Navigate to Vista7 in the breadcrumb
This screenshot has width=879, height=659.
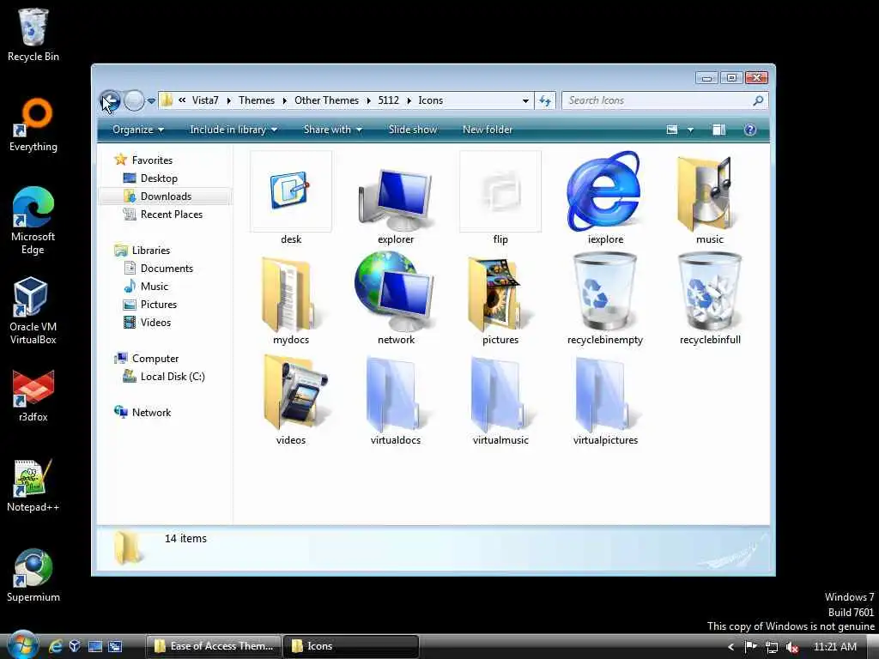[x=205, y=100]
